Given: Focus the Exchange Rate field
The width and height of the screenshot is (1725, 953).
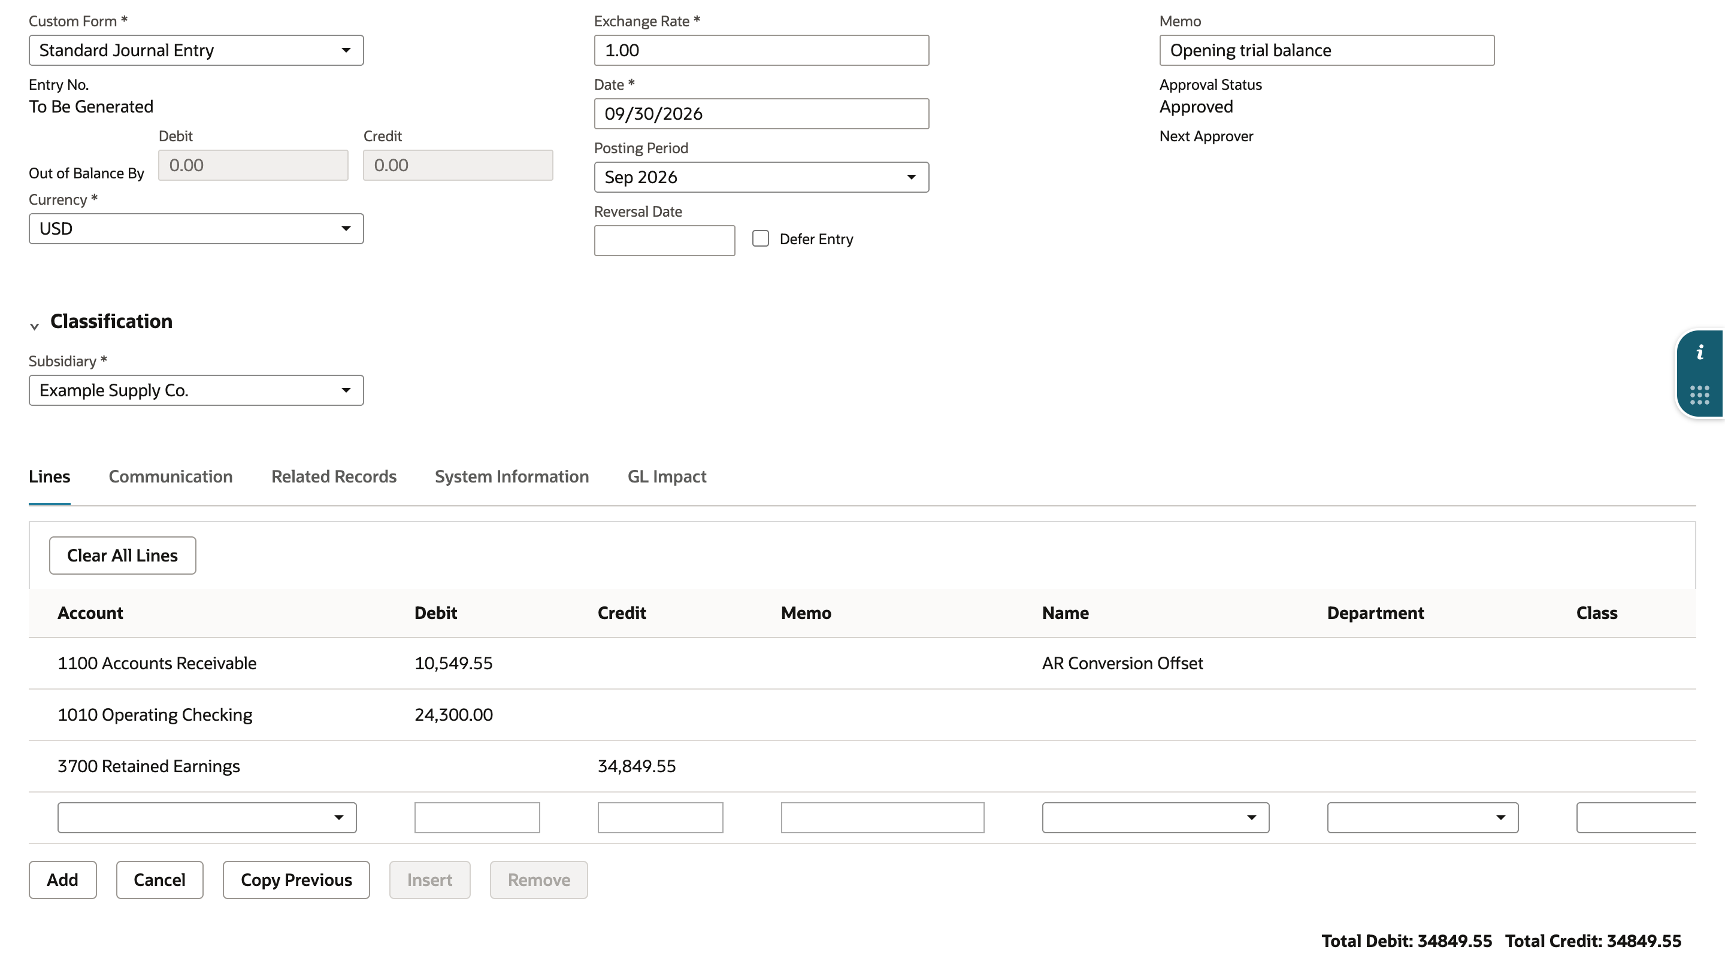Looking at the screenshot, I should (x=761, y=50).
